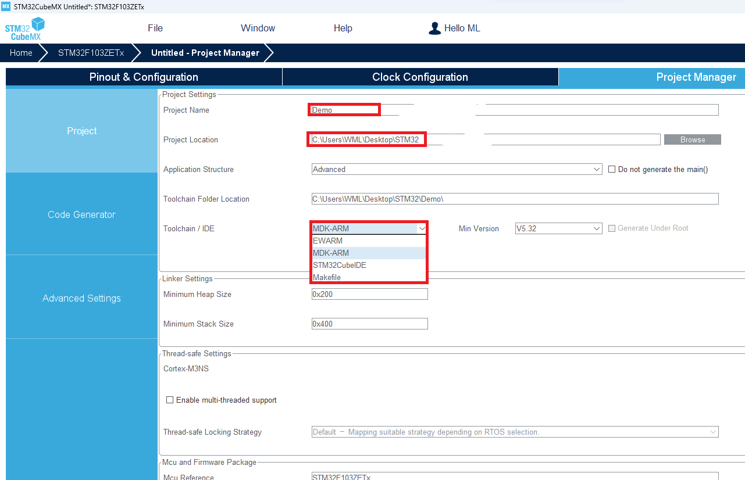Screen dimensions: 745x480
Task: Open the Window menu
Action: [x=258, y=28]
